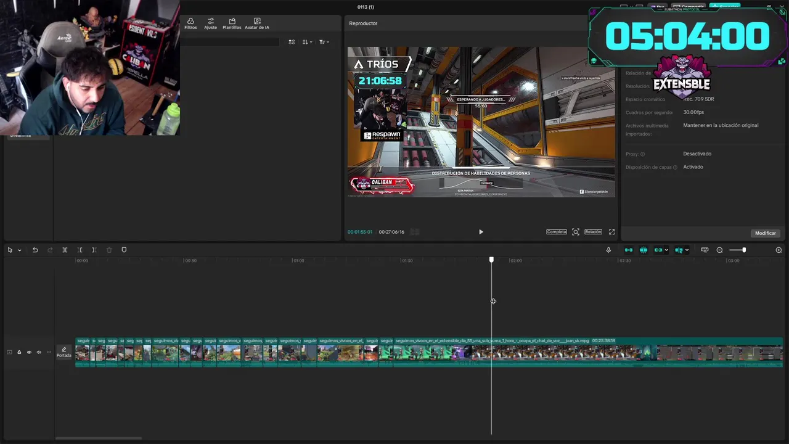Toggle the preview axis
This screenshot has height=444, width=789.
pyautogui.click(x=679, y=250)
